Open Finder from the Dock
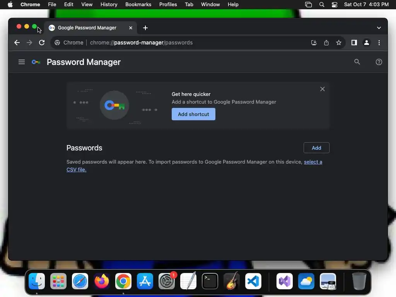This screenshot has height=297, width=396. click(x=37, y=281)
